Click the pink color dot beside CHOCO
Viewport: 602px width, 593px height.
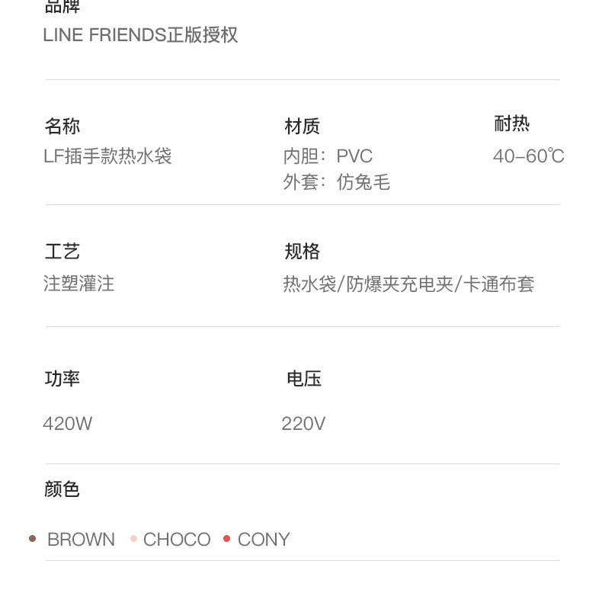point(133,539)
